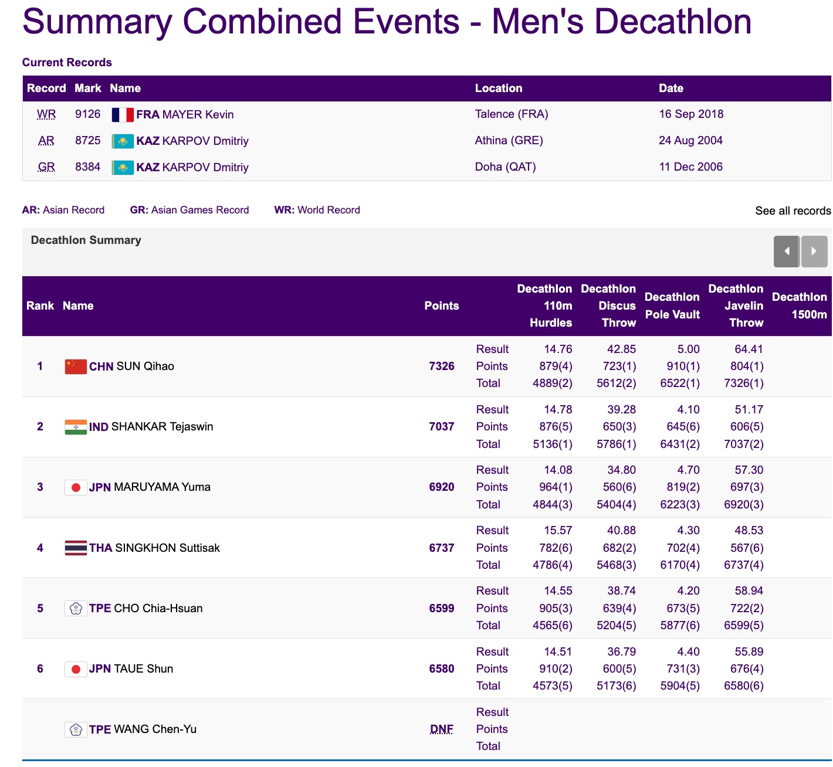
Task: Click the Japan flag beside MARUYAMA Yuma
Action: tap(76, 487)
